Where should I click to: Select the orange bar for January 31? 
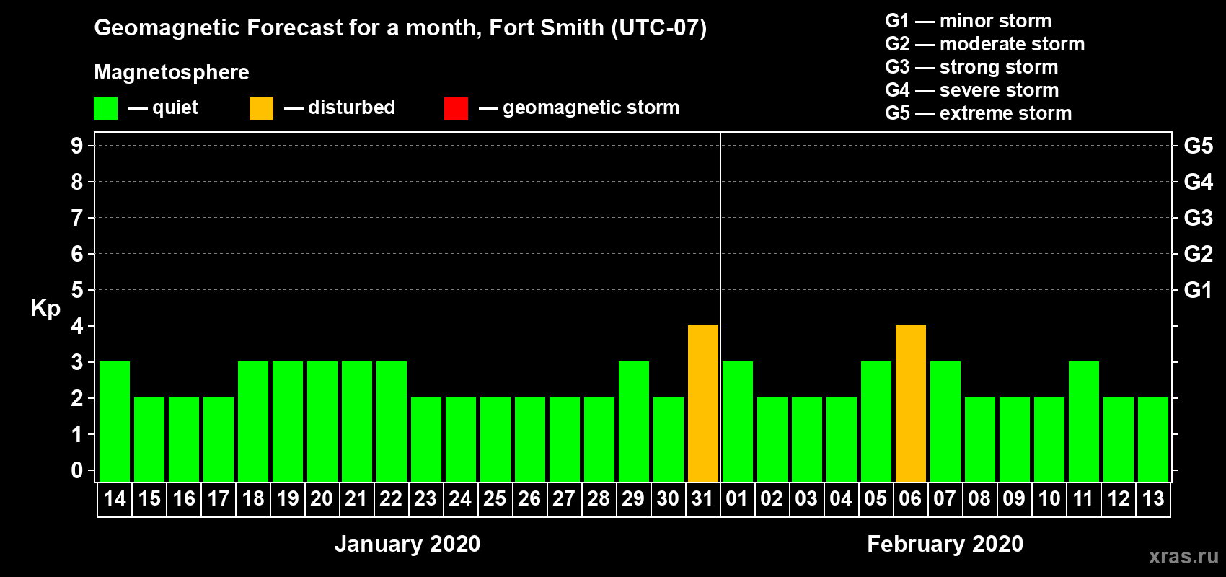click(x=703, y=404)
